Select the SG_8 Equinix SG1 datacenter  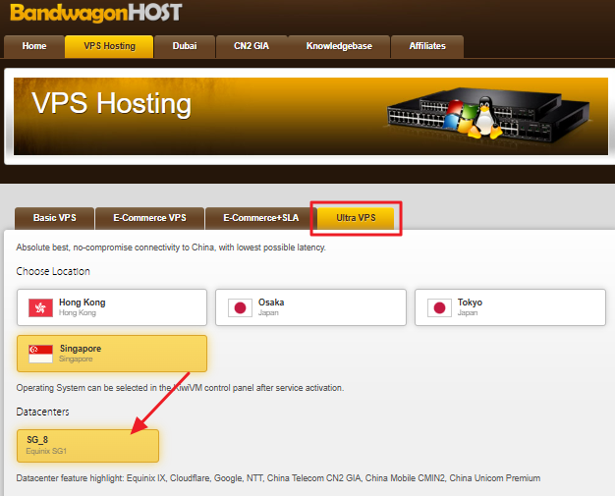tap(87, 446)
